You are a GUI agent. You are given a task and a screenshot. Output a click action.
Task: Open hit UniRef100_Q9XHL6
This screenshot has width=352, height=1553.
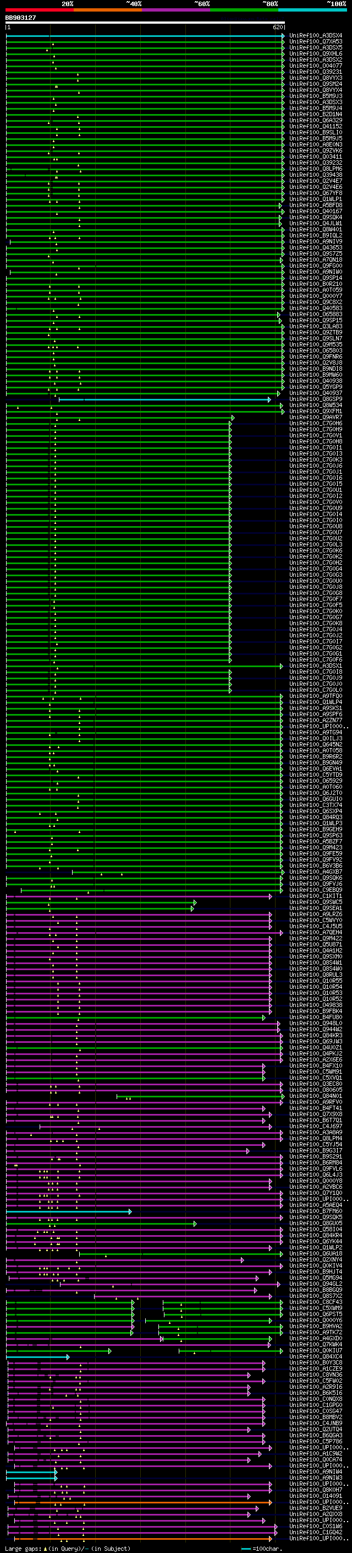click(x=316, y=53)
